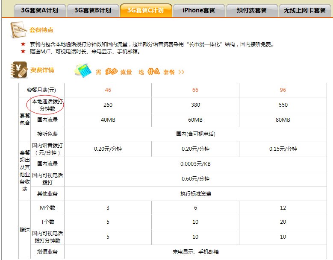
Task: Click the first star bullet feature line
Action: (147, 44)
